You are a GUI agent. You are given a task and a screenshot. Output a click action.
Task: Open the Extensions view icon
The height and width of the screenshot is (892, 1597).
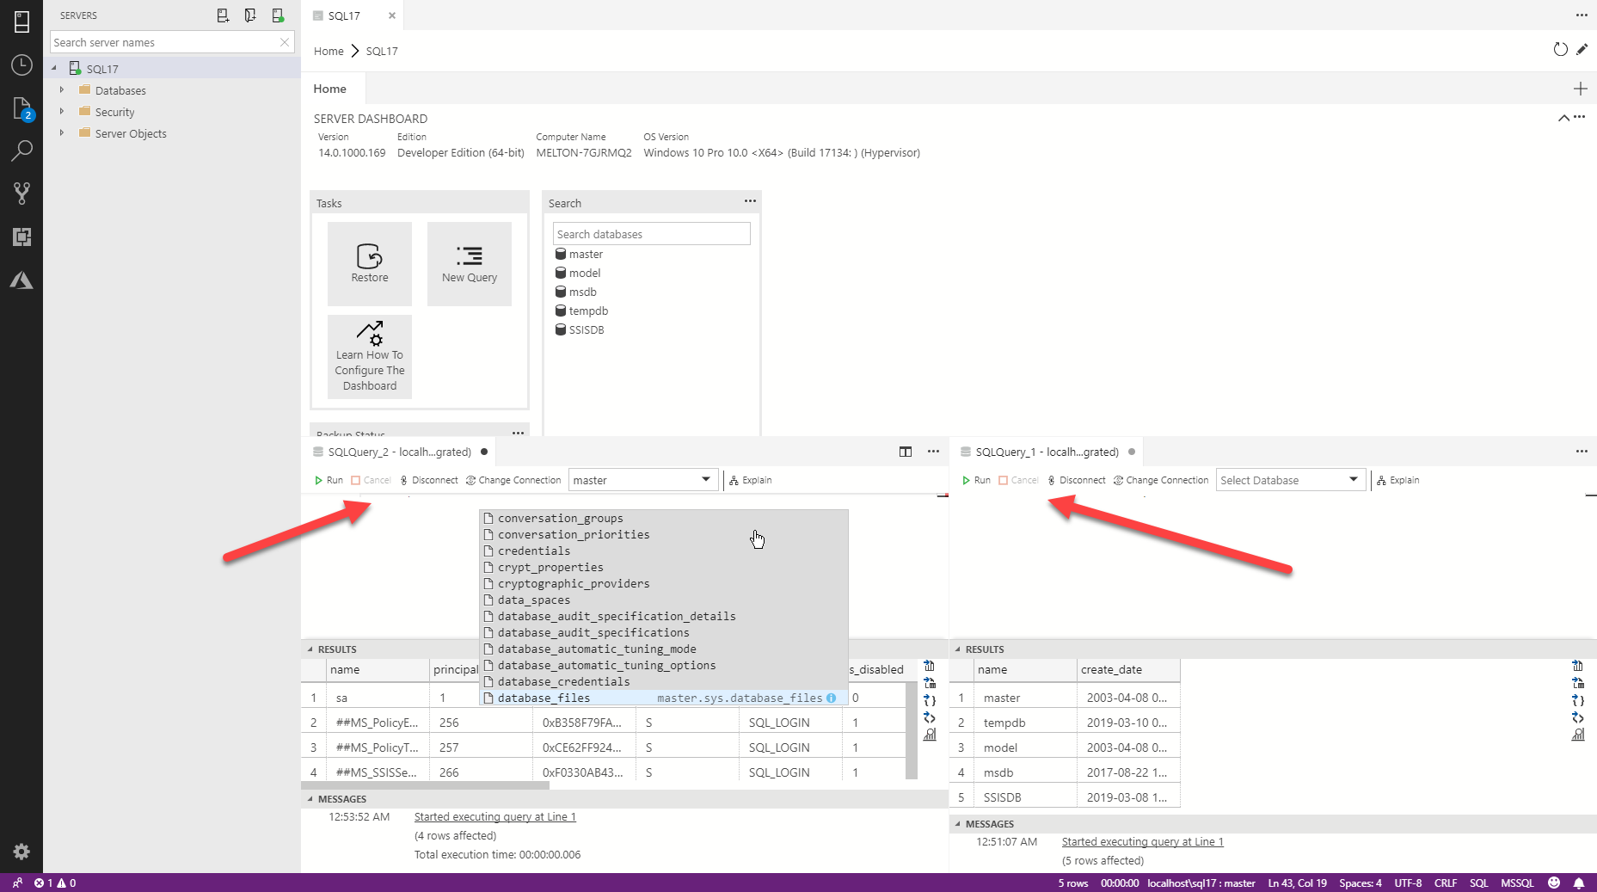point(21,237)
